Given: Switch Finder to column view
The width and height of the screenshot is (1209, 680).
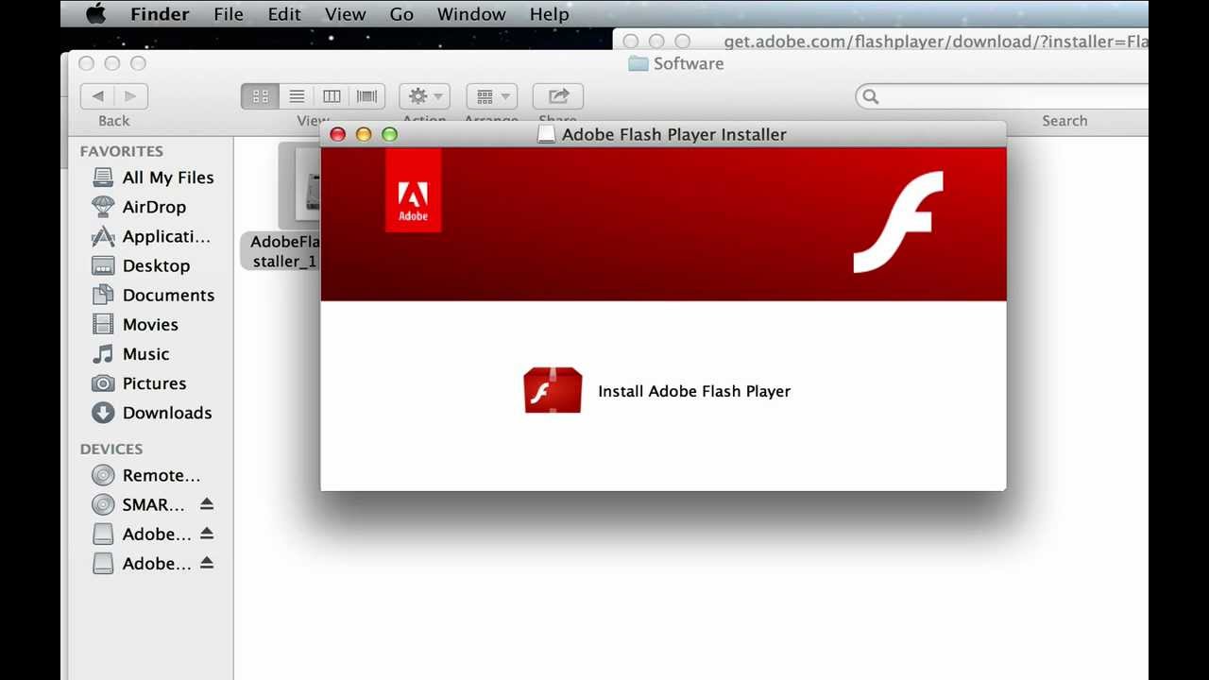Looking at the screenshot, I should 332,95.
